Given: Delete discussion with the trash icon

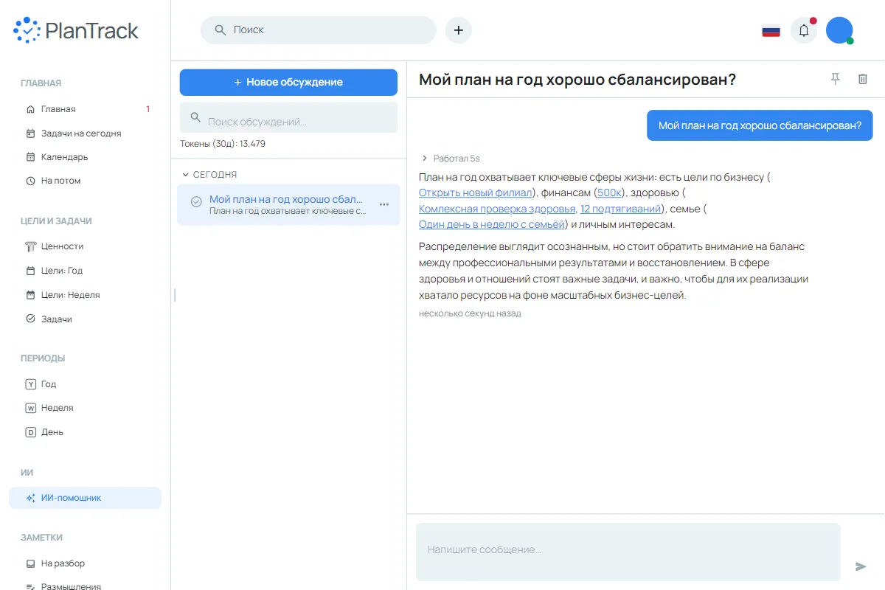Looking at the screenshot, I should [863, 79].
